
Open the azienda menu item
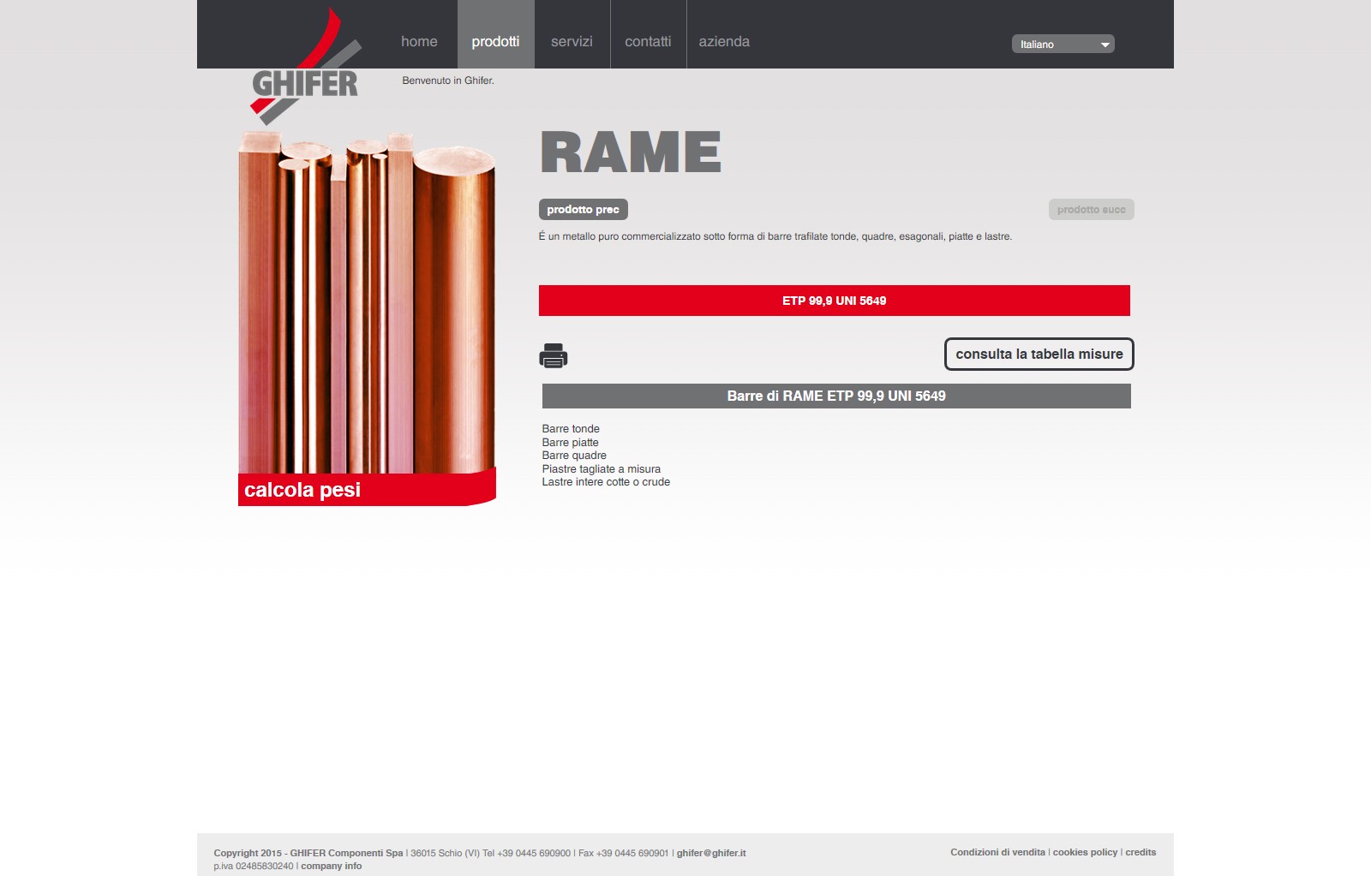[x=724, y=41]
